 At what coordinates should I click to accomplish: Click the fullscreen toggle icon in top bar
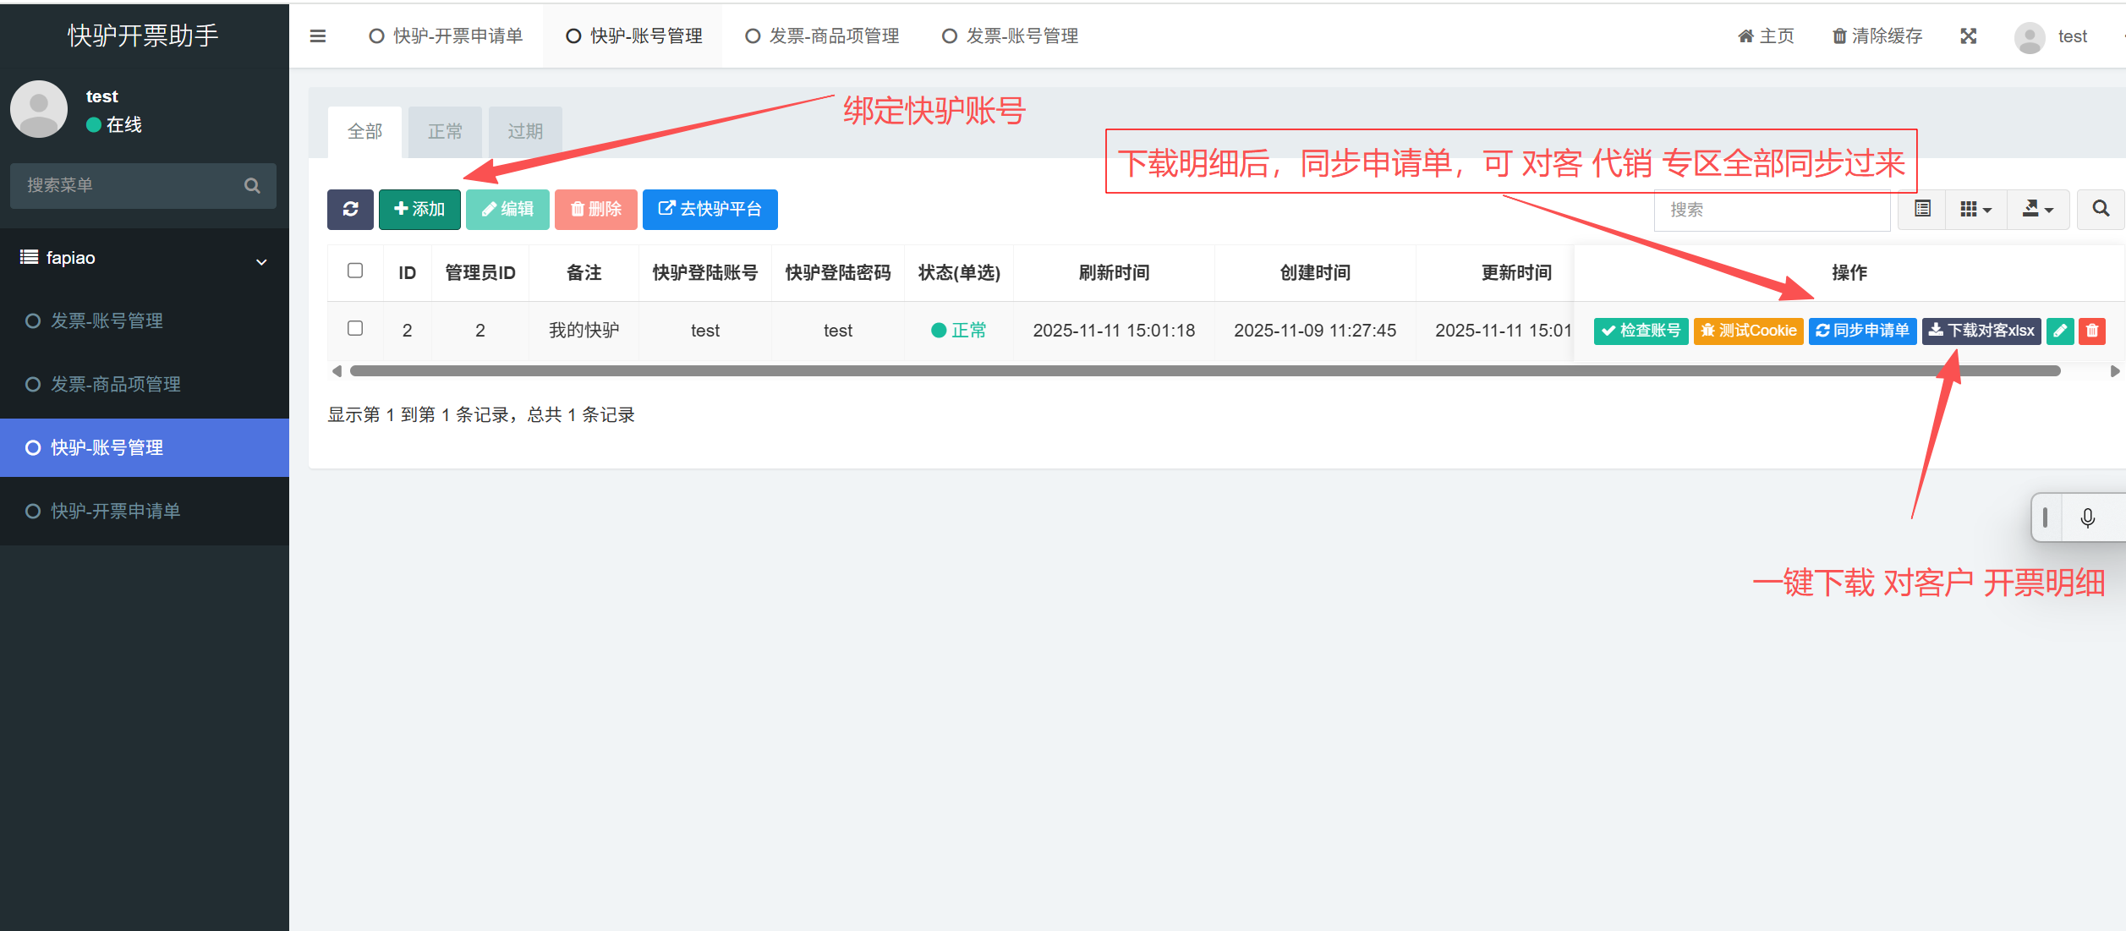[1968, 36]
